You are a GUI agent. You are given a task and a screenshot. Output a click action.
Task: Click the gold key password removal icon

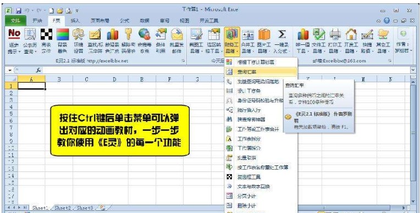[128, 34]
